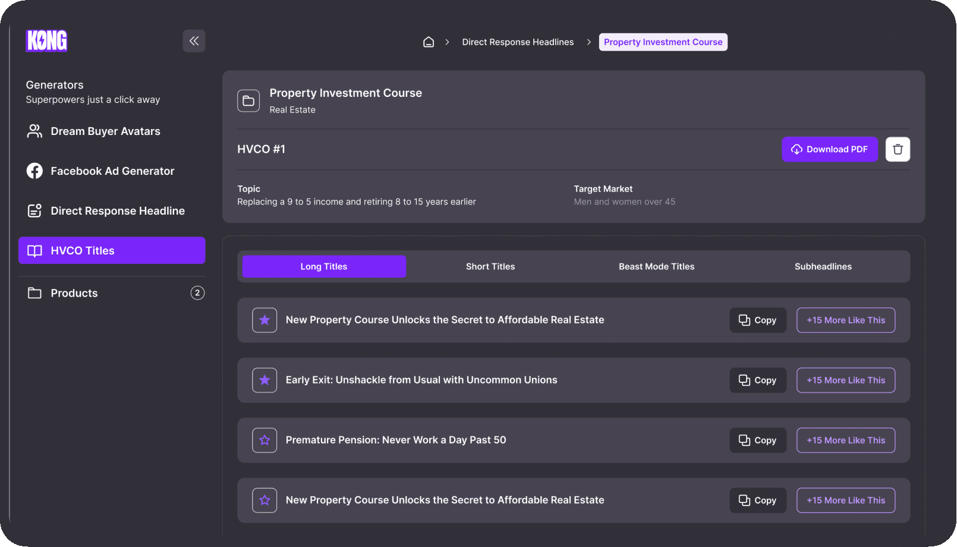The height and width of the screenshot is (547, 957).
Task: Download the HVCO as PDF
Action: click(x=829, y=149)
